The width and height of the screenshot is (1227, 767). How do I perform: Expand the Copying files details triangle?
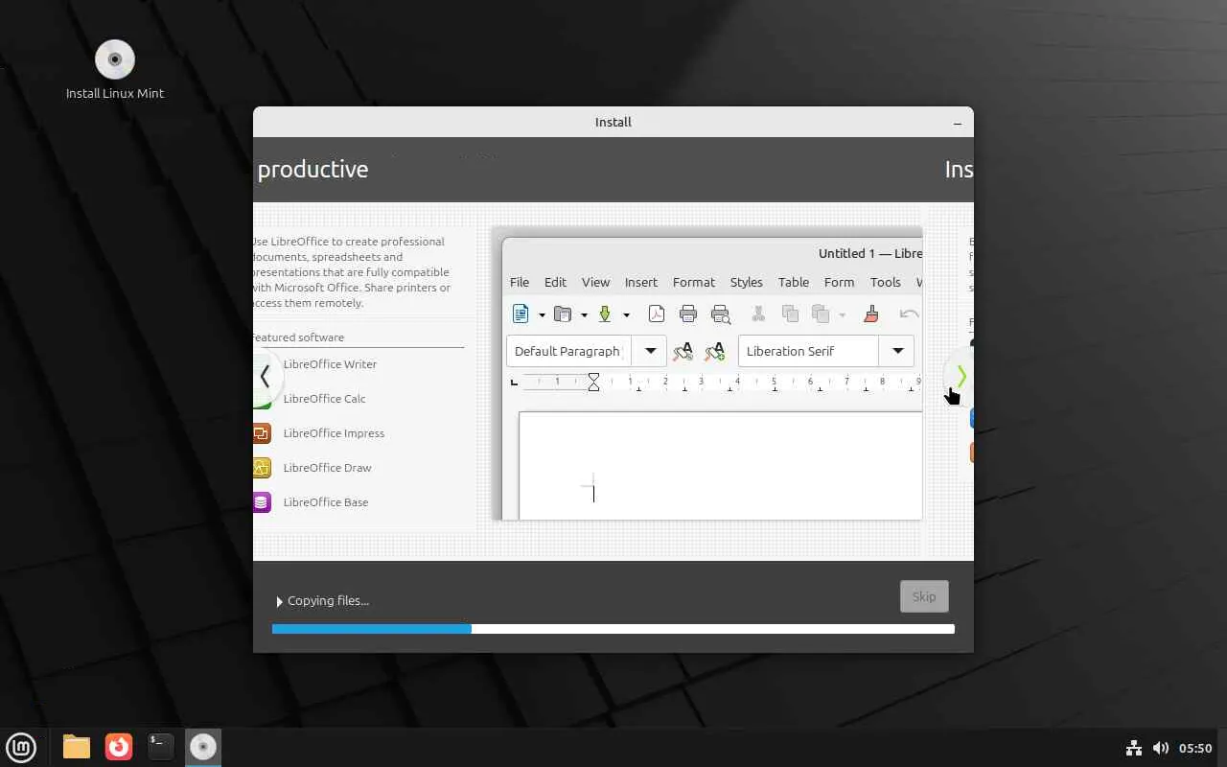(x=279, y=601)
